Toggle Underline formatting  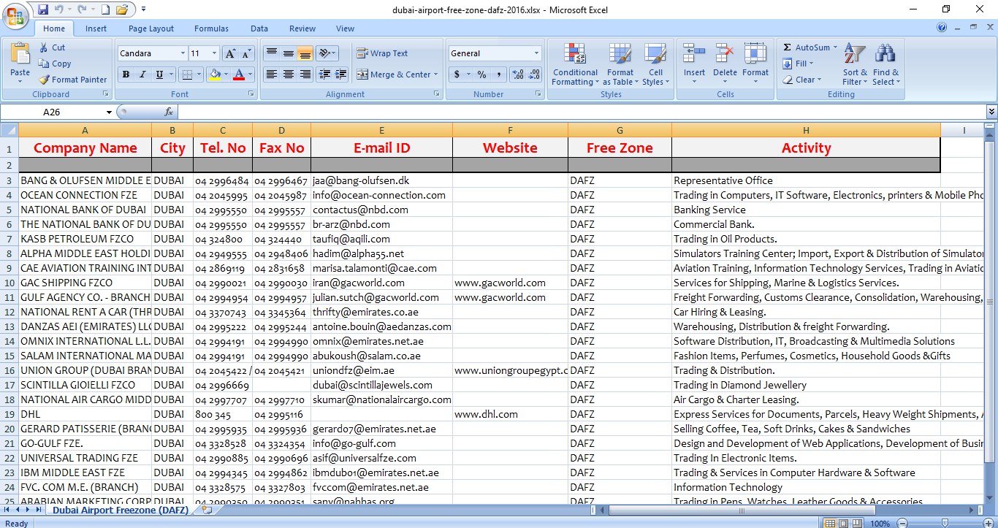click(x=158, y=74)
